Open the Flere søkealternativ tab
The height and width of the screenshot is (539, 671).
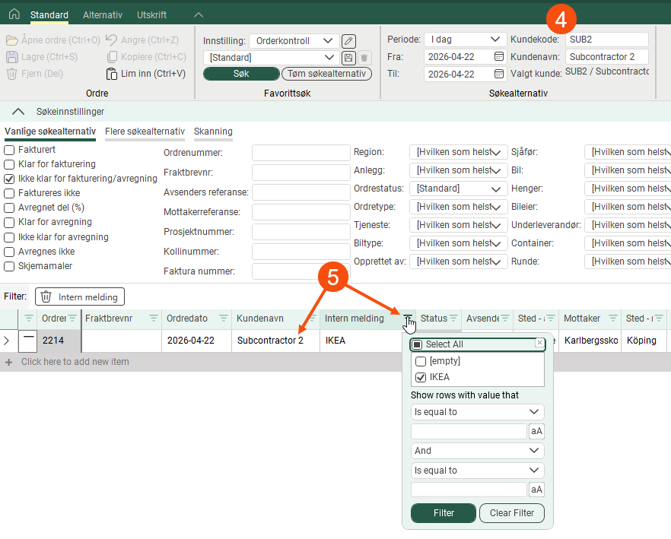pyautogui.click(x=145, y=132)
